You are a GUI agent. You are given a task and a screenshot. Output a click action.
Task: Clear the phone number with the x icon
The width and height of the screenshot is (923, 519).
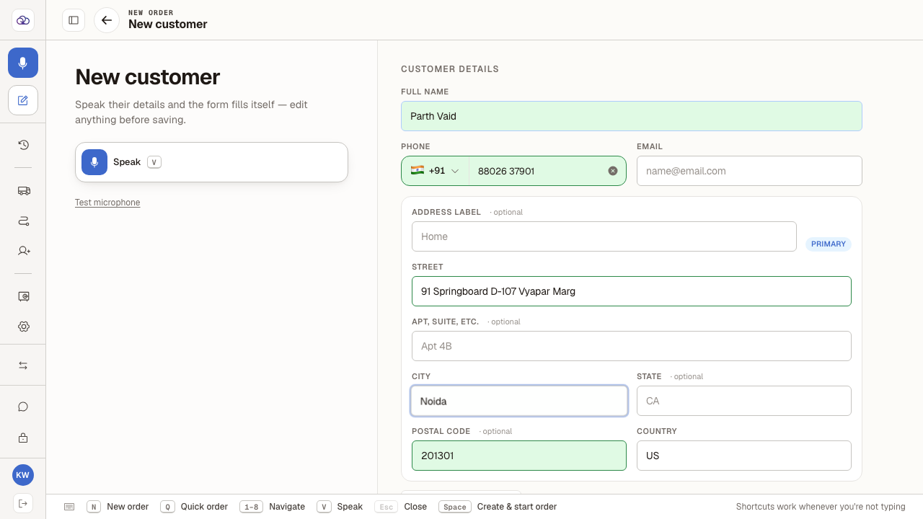(x=613, y=171)
